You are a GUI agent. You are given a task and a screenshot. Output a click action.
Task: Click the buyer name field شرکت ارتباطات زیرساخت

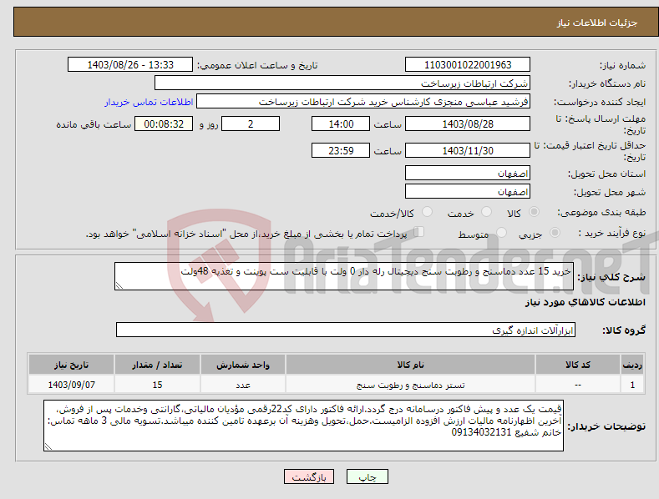342,83
